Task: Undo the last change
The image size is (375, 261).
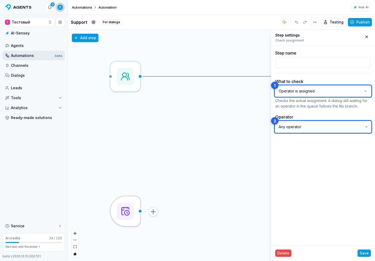Action: tap(297, 22)
